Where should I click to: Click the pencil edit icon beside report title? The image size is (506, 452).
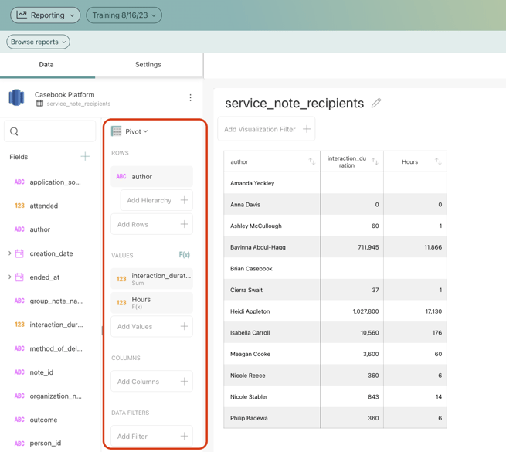(376, 103)
